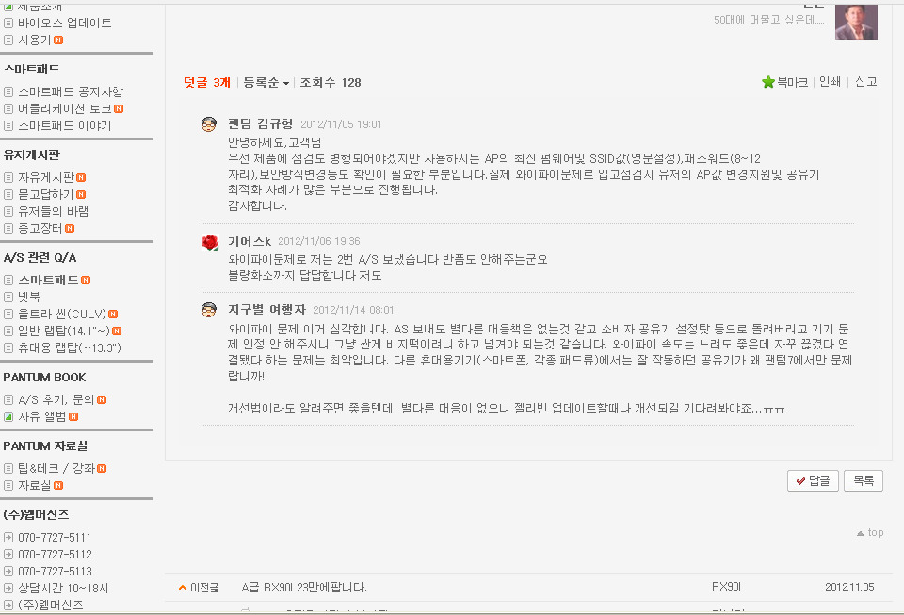
Task: Click 지구별 여행자's commenter avatar icon
Action: click(x=210, y=310)
